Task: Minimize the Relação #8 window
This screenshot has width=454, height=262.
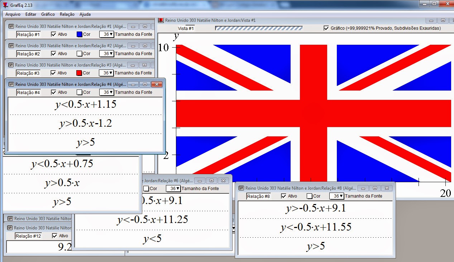Action: [x=363, y=188]
